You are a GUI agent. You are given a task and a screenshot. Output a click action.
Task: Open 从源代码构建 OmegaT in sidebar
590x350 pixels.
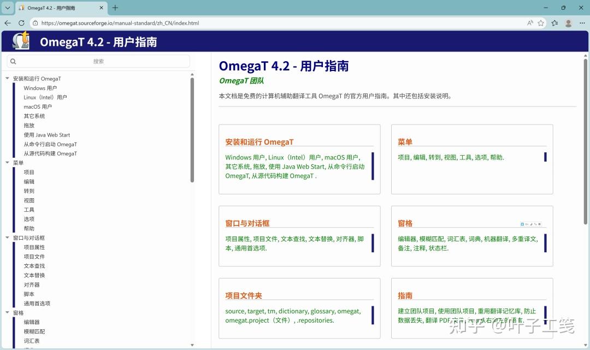(50, 153)
